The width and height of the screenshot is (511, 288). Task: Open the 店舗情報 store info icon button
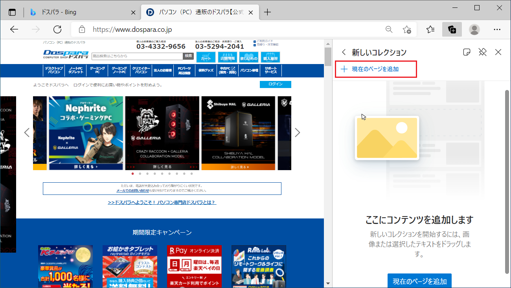pos(228,57)
